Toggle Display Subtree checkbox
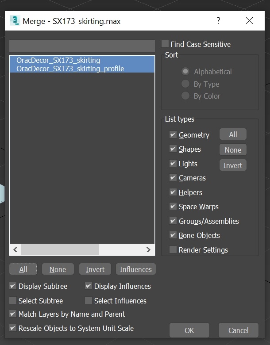The height and width of the screenshot is (345, 270). click(x=13, y=286)
